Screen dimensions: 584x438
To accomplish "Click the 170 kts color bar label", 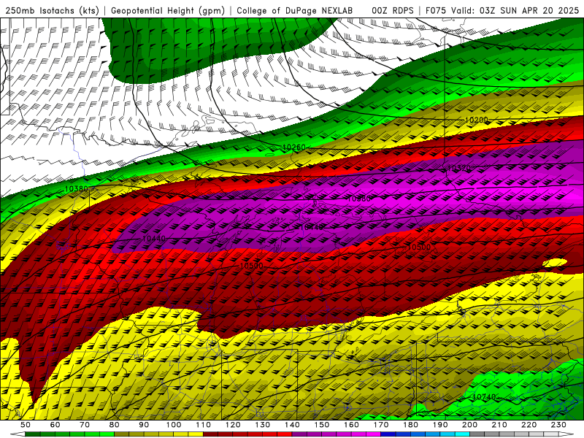I will 381,425.
